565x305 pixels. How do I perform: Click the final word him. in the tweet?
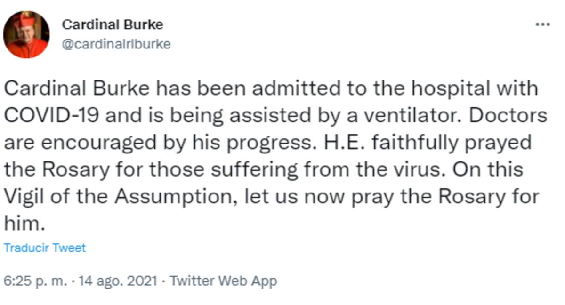tap(24, 224)
